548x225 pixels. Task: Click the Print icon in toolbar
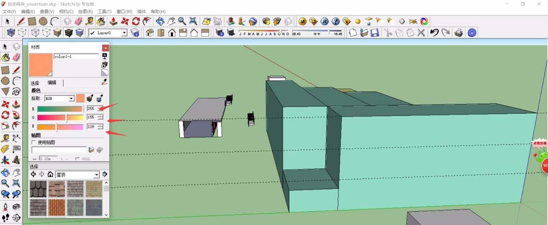(459, 33)
